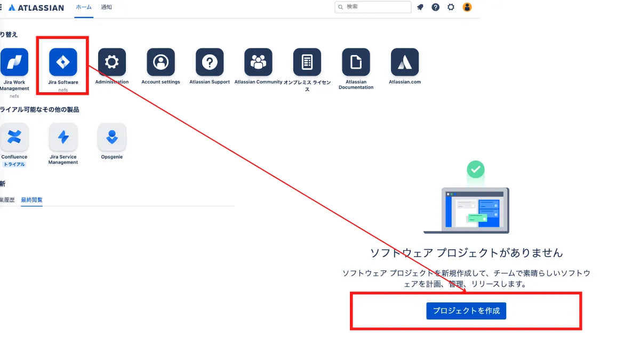Click the プロジェクトを作成 button
Image resolution: width=640 pixels, height=360 pixels.
[x=466, y=311]
